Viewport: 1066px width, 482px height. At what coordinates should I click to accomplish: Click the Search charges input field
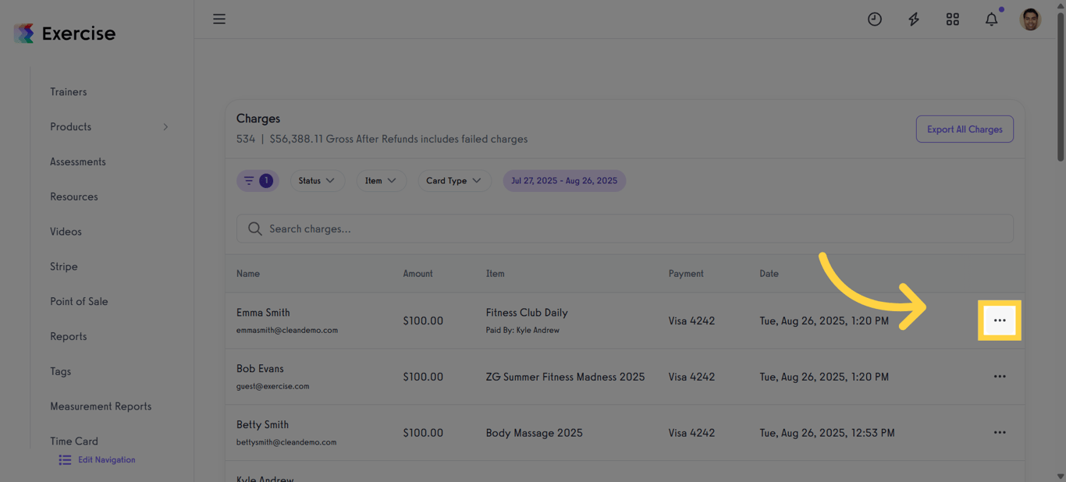click(x=624, y=229)
